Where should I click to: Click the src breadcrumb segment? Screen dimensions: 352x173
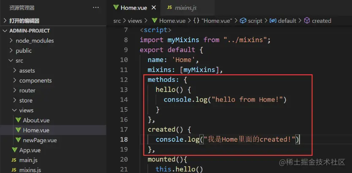[x=117, y=21]
